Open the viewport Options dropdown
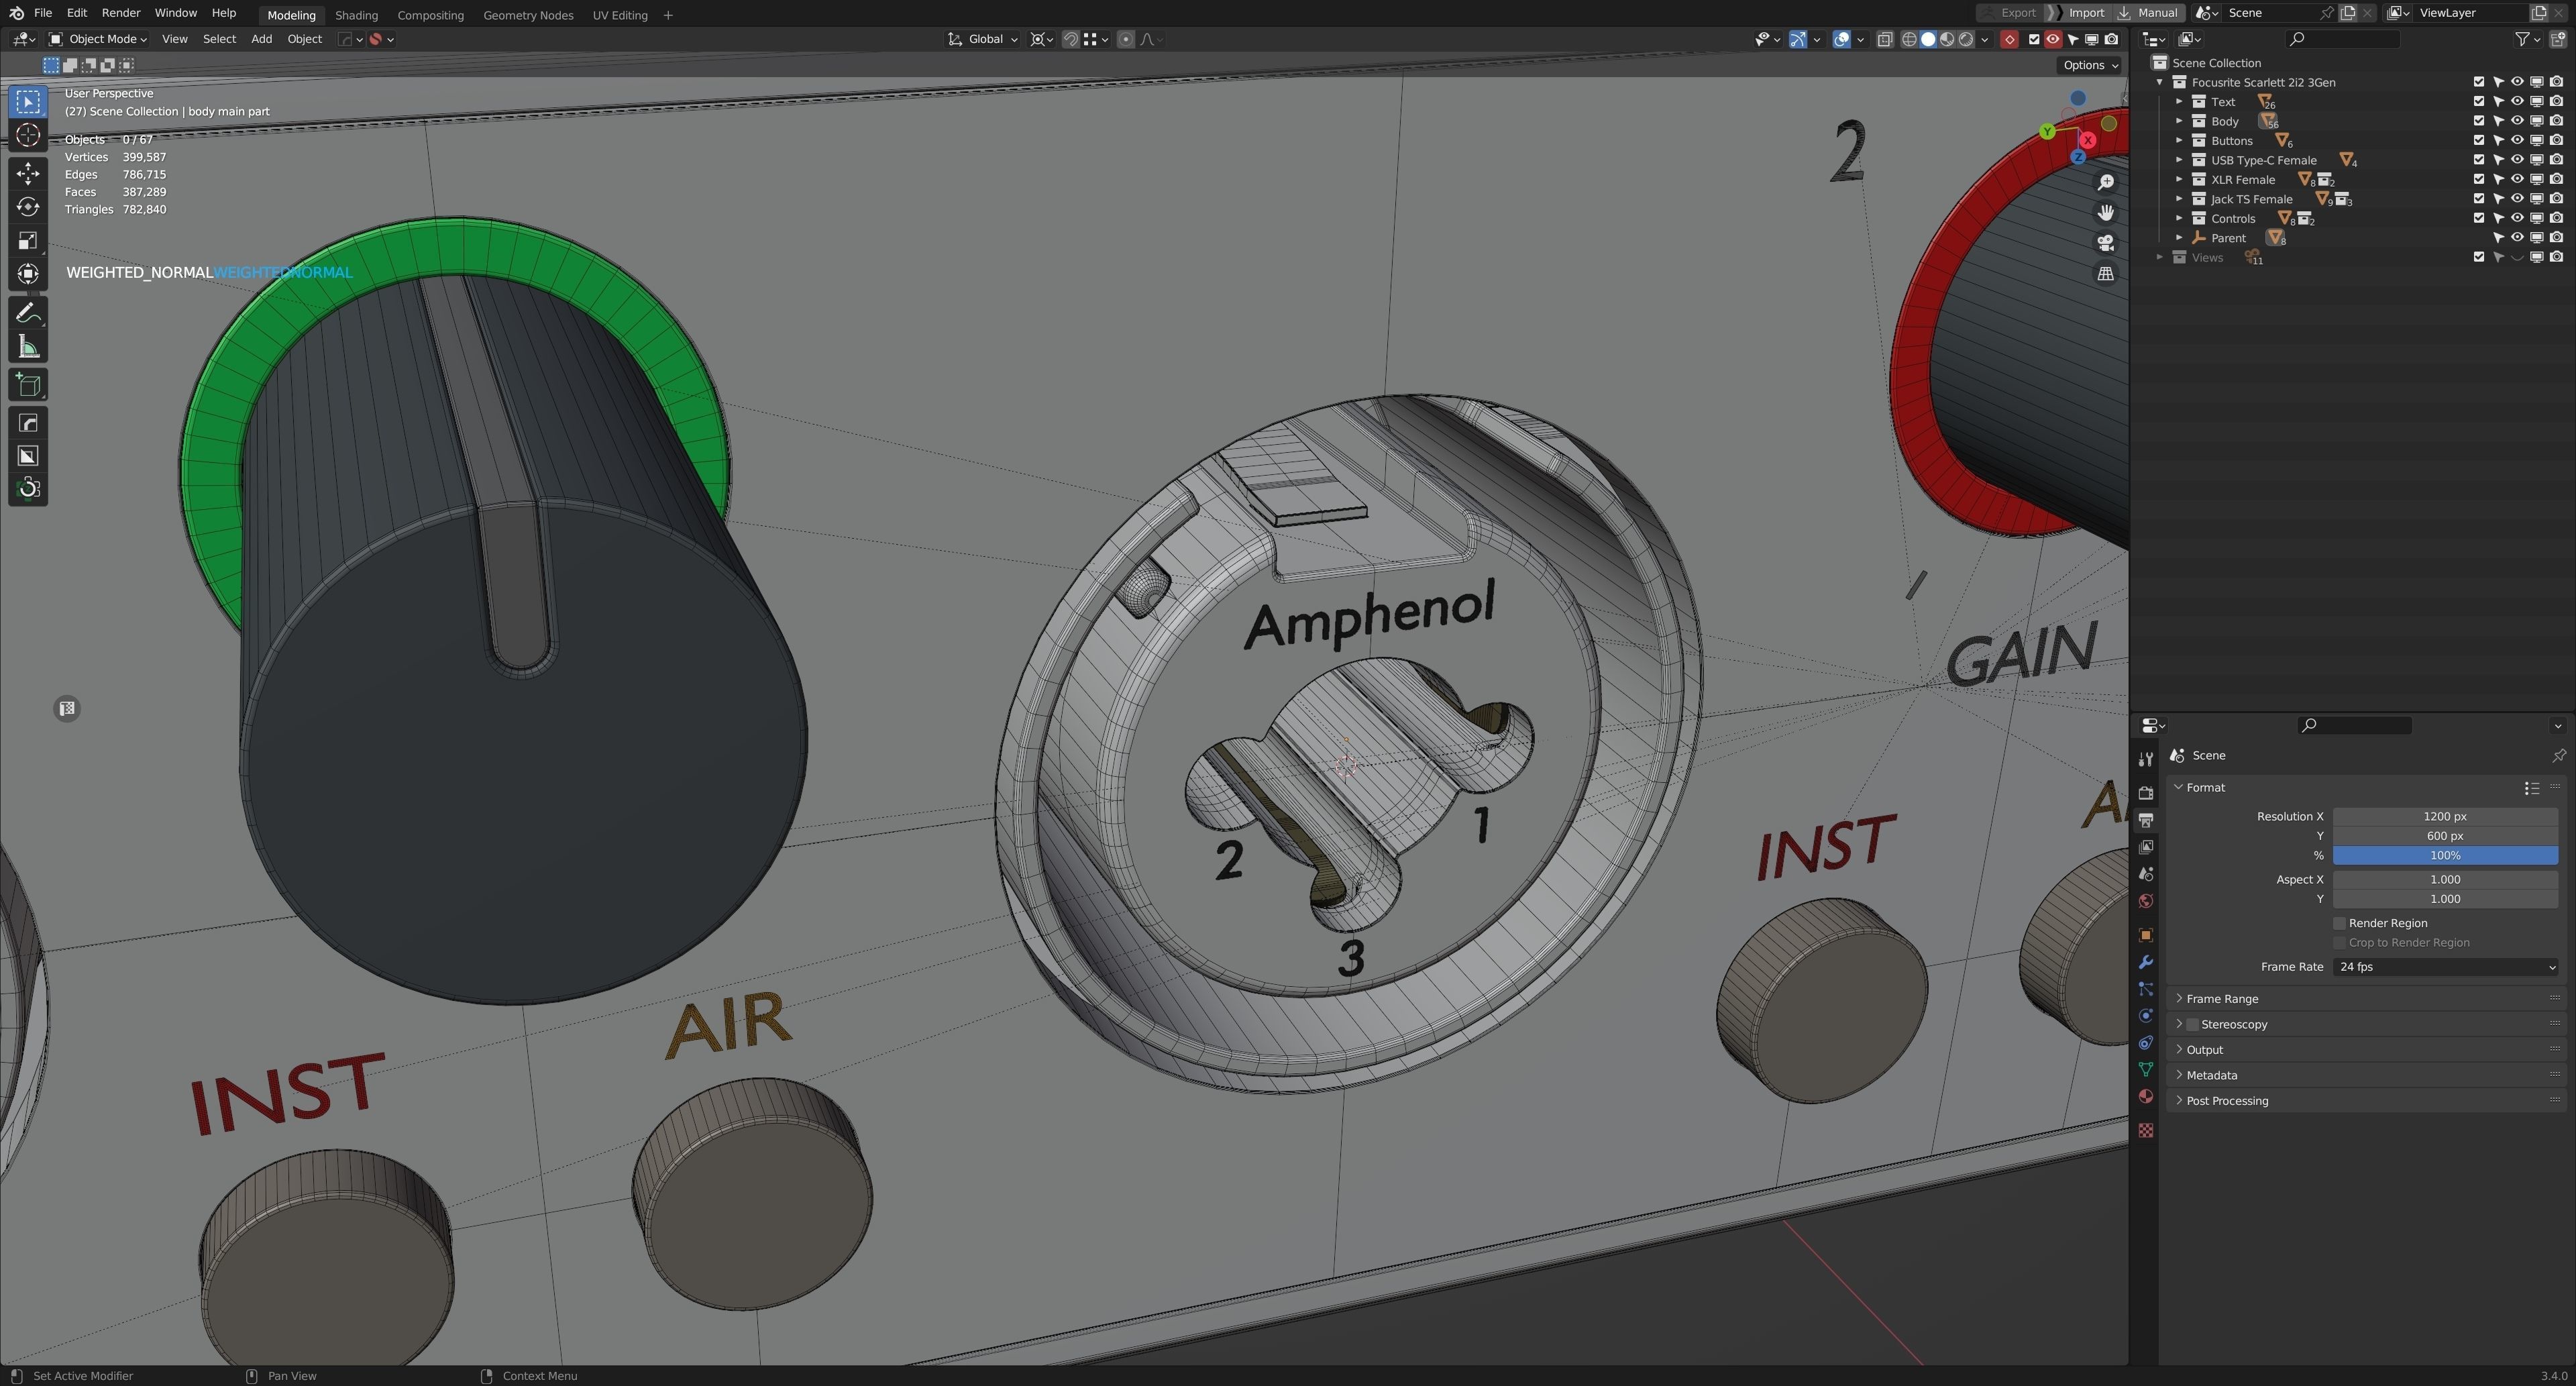The image size is (2576, 1386). 2090,65
